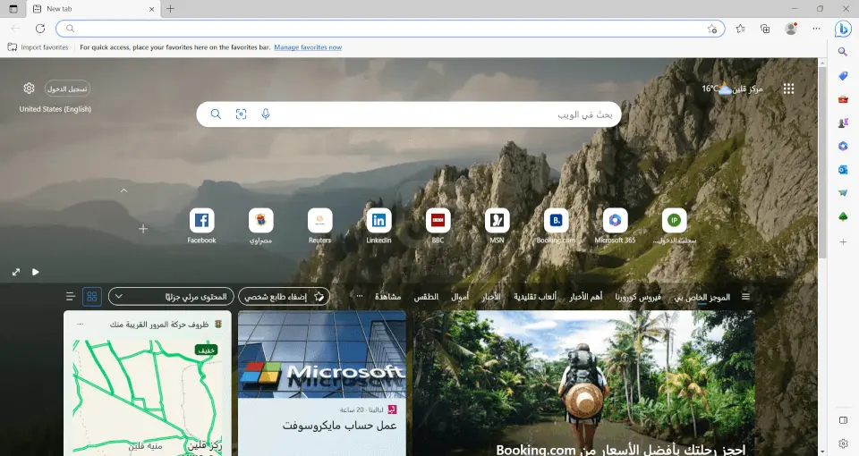Add a new quick link site
859x456 pixels.
coord(143,229)
